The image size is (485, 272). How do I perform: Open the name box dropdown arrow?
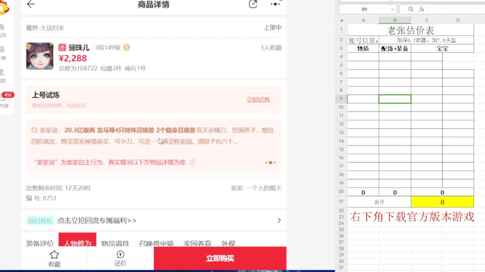pos(393,9)
